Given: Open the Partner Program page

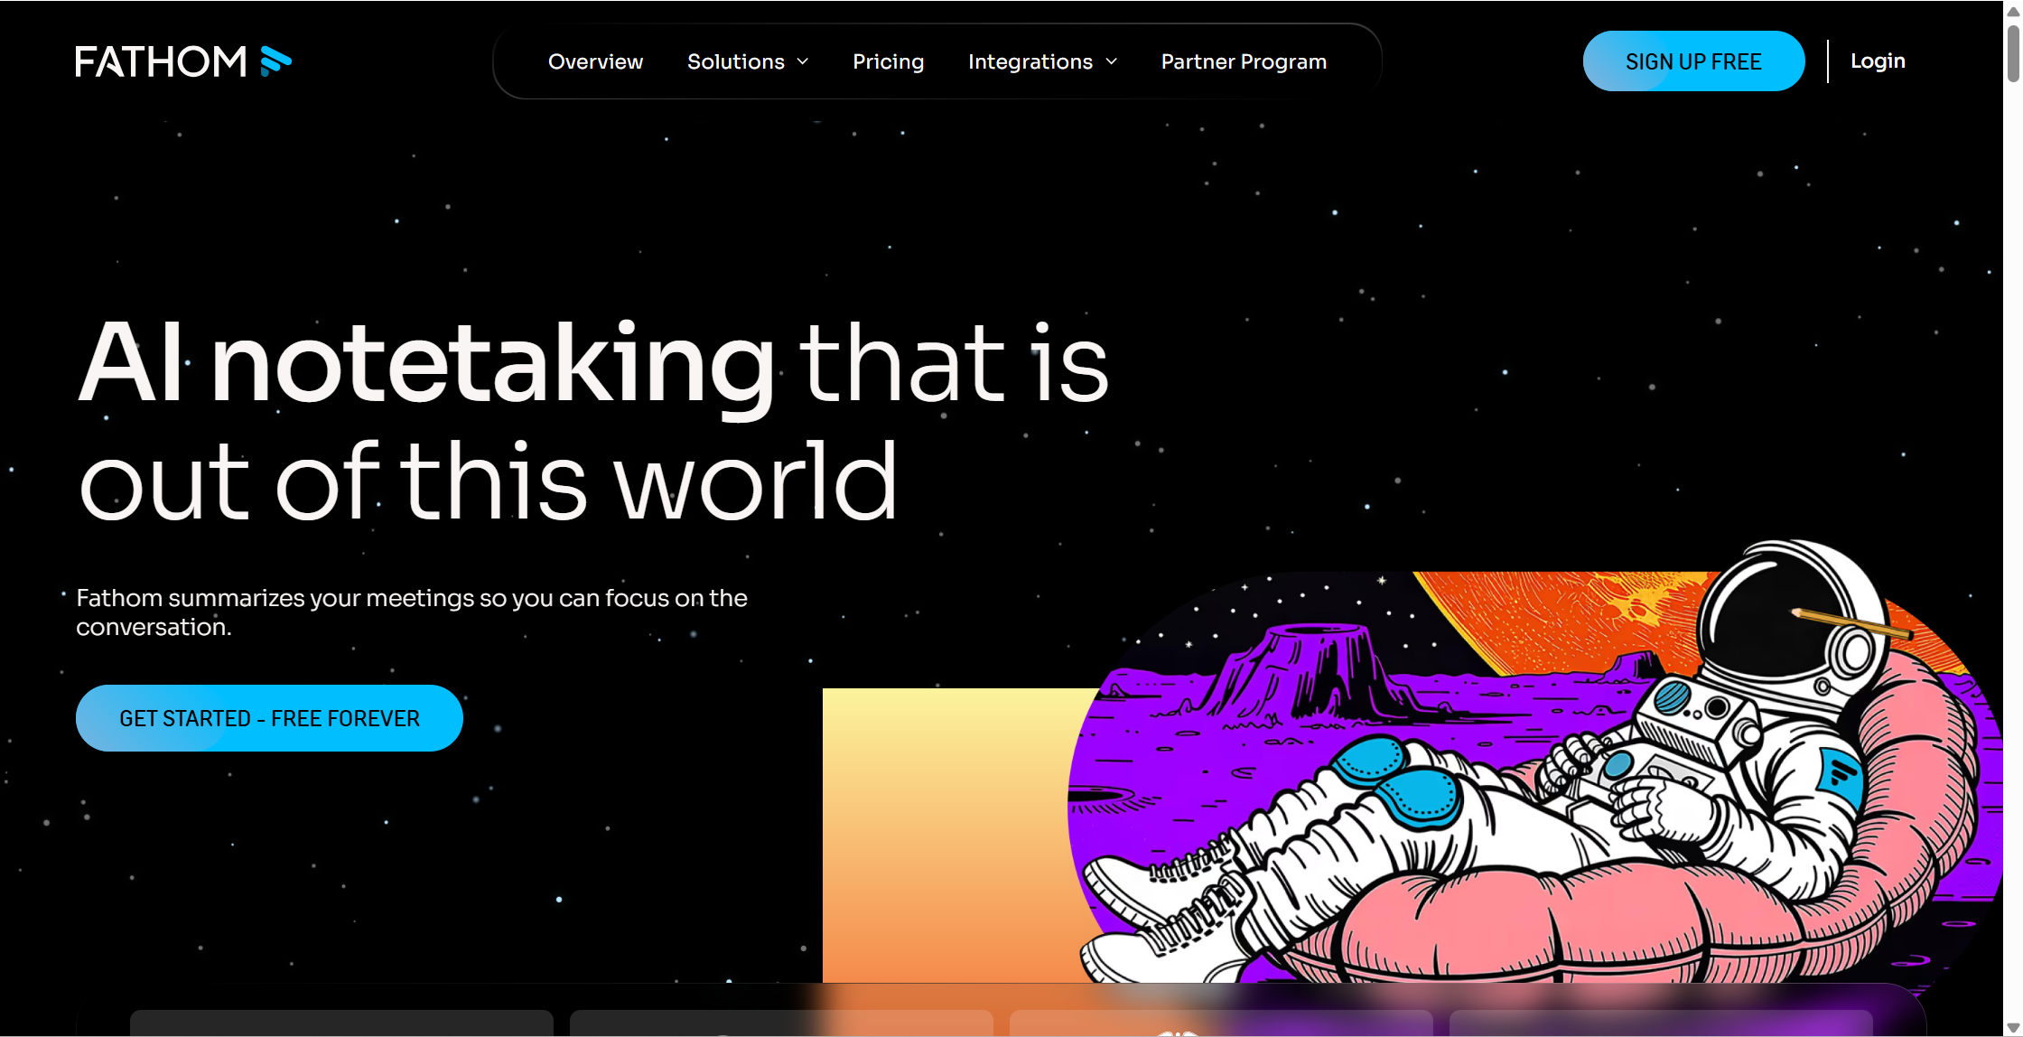Looking at the screenshot, I should pyautogui.click(x=1244, y=61).
